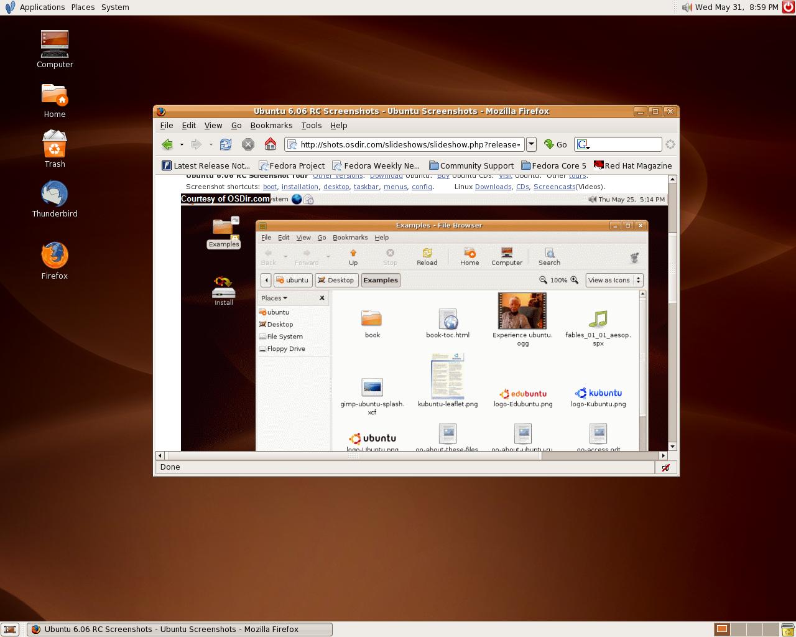The image size is (796, 637).
Task: Open Firefox Help menu
Action: point(339,125)
